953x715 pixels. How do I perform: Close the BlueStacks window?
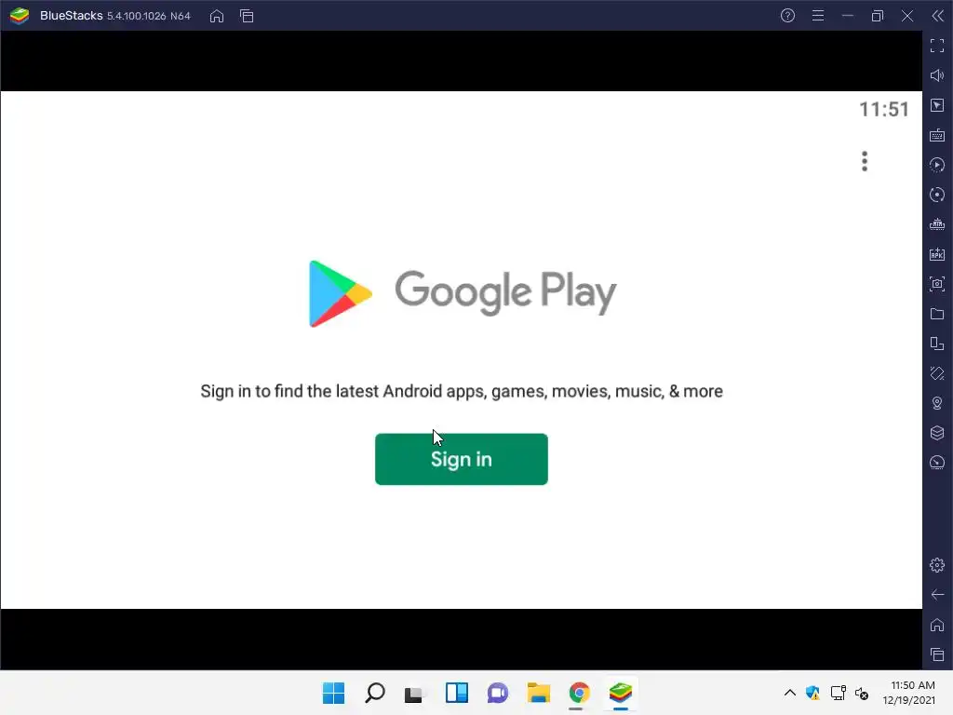(907, 16)
